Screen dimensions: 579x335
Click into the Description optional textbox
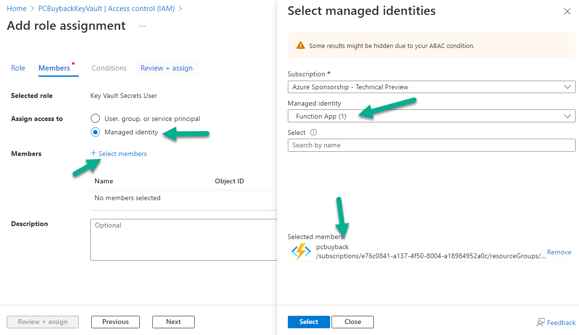[184, 239]
